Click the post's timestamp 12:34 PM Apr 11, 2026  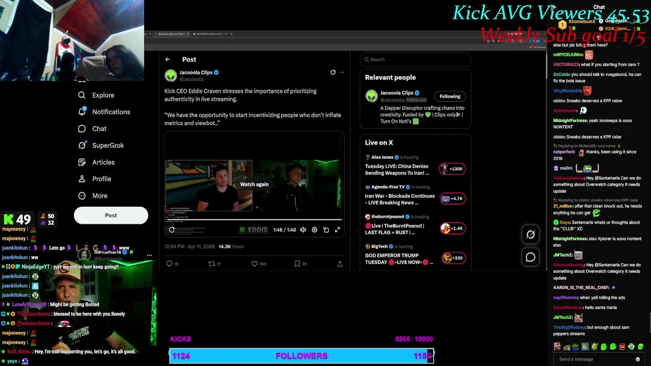pyautogui.click(x=189, y=247)
